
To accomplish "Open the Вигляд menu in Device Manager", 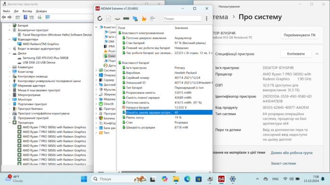I will coord(27,11).
